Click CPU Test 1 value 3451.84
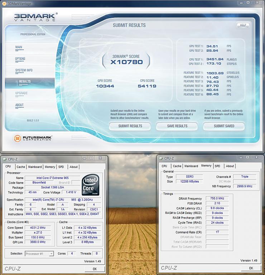 [x=215, y=59]
